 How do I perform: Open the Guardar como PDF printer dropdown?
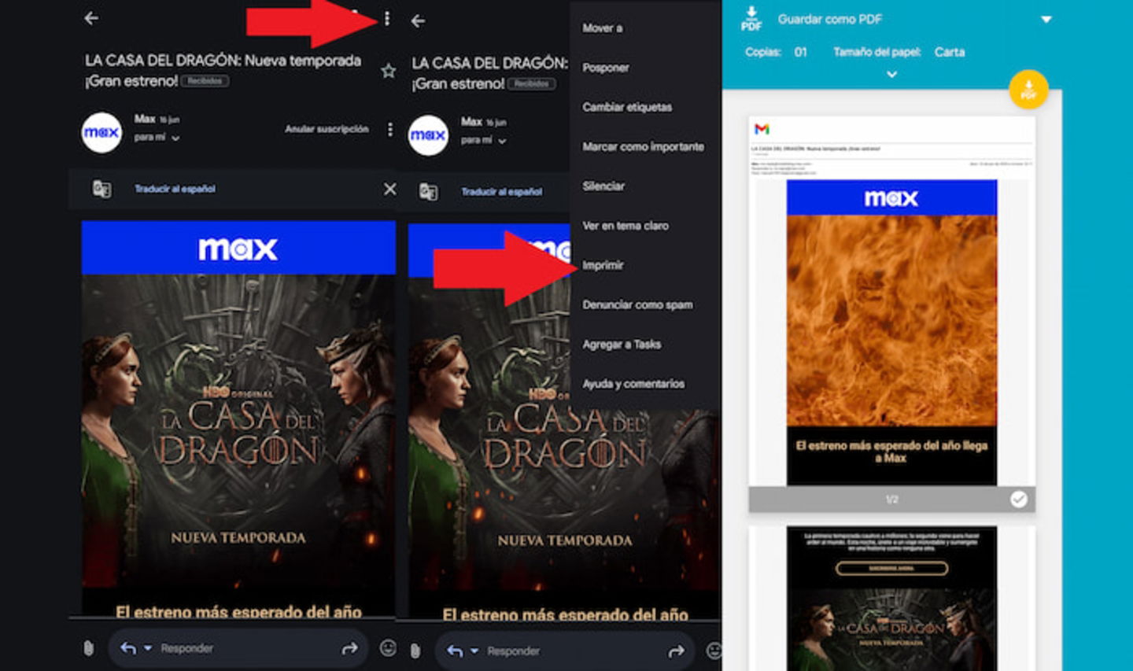click(x=1046, y=19)
